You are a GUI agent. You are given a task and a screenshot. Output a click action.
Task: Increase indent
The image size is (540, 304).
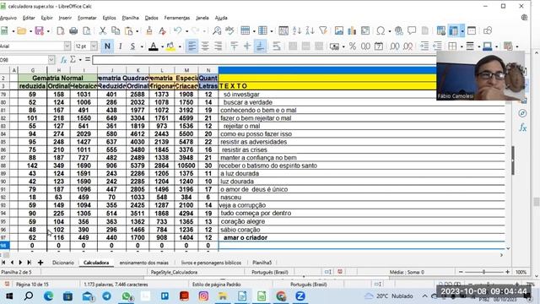pyautogui.click(x=424, y=46)
